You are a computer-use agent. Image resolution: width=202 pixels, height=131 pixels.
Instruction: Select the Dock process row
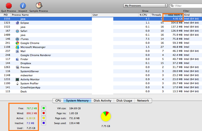[101, 91]
